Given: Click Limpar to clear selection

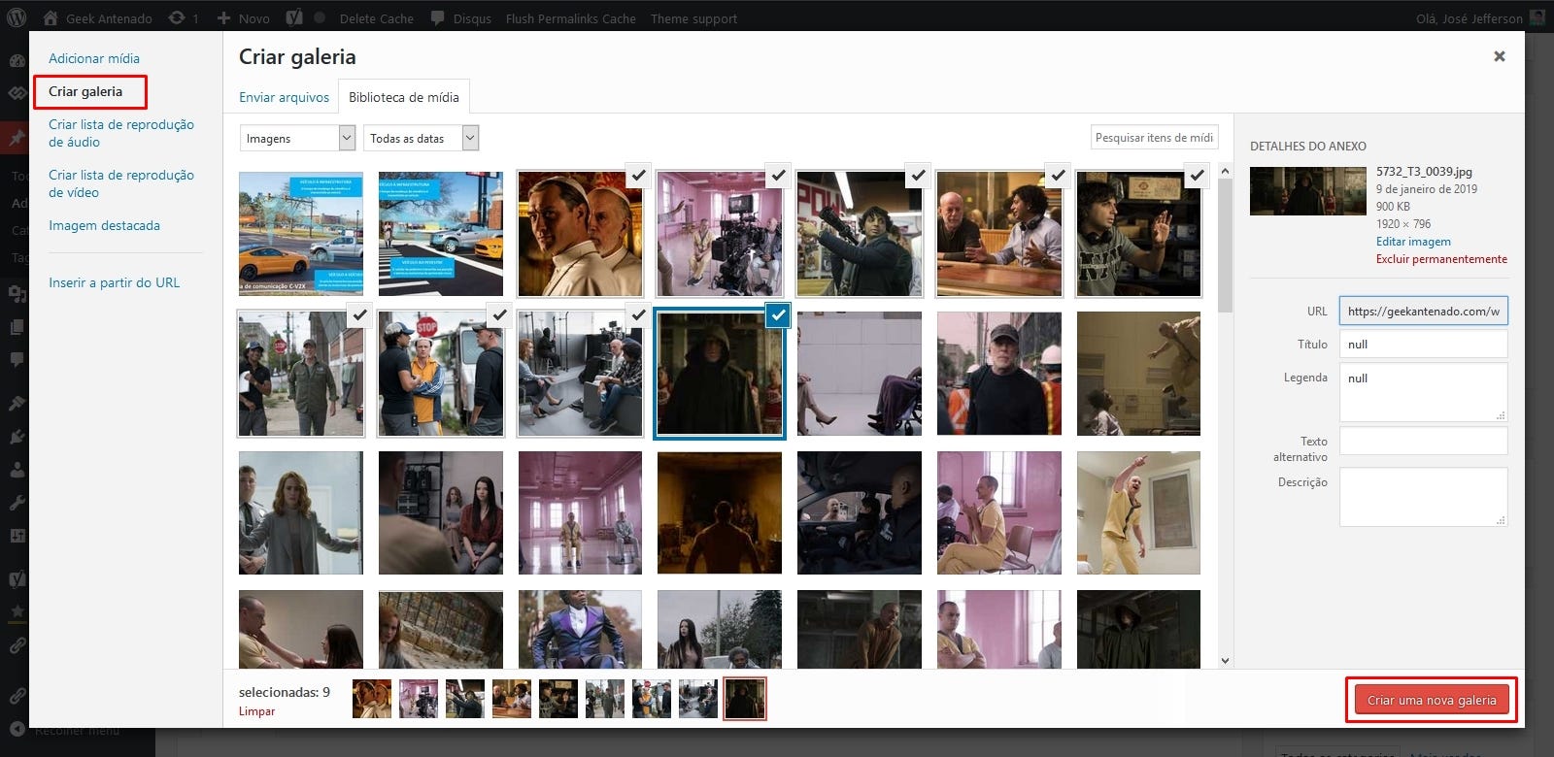Looking at the screenshot, I should click(256, 711).
